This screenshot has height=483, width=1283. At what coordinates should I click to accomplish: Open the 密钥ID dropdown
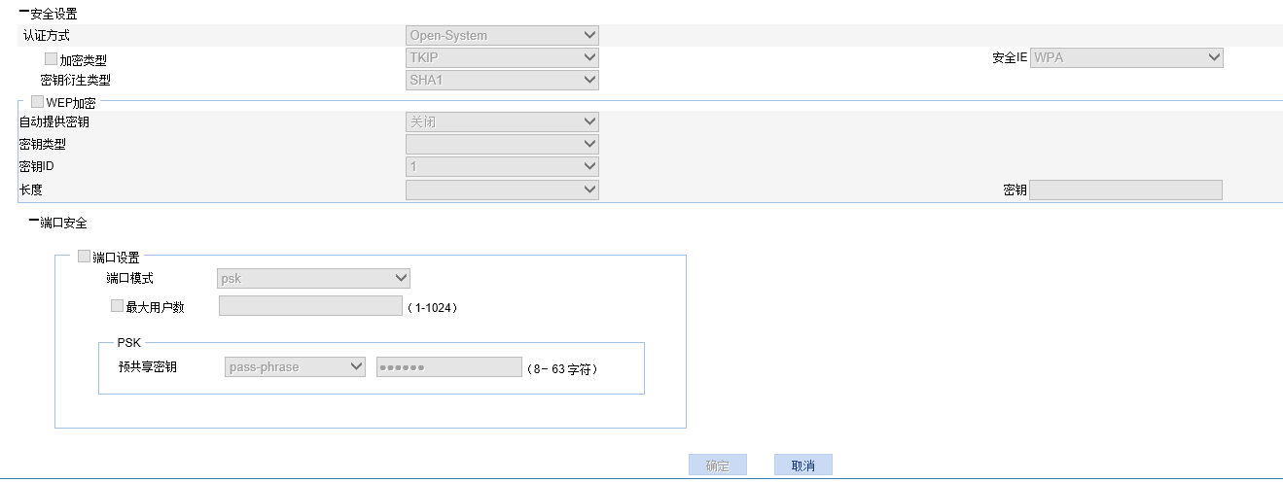tap(502, 166)
